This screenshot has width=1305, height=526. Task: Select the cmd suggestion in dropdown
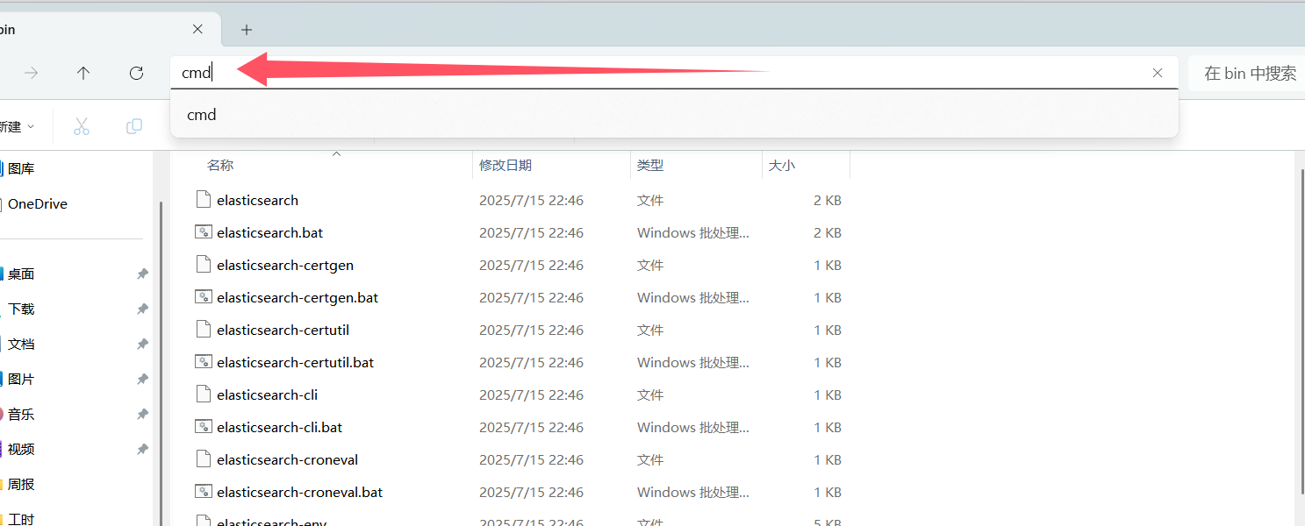pyautogui.click(x=674, y=115)
